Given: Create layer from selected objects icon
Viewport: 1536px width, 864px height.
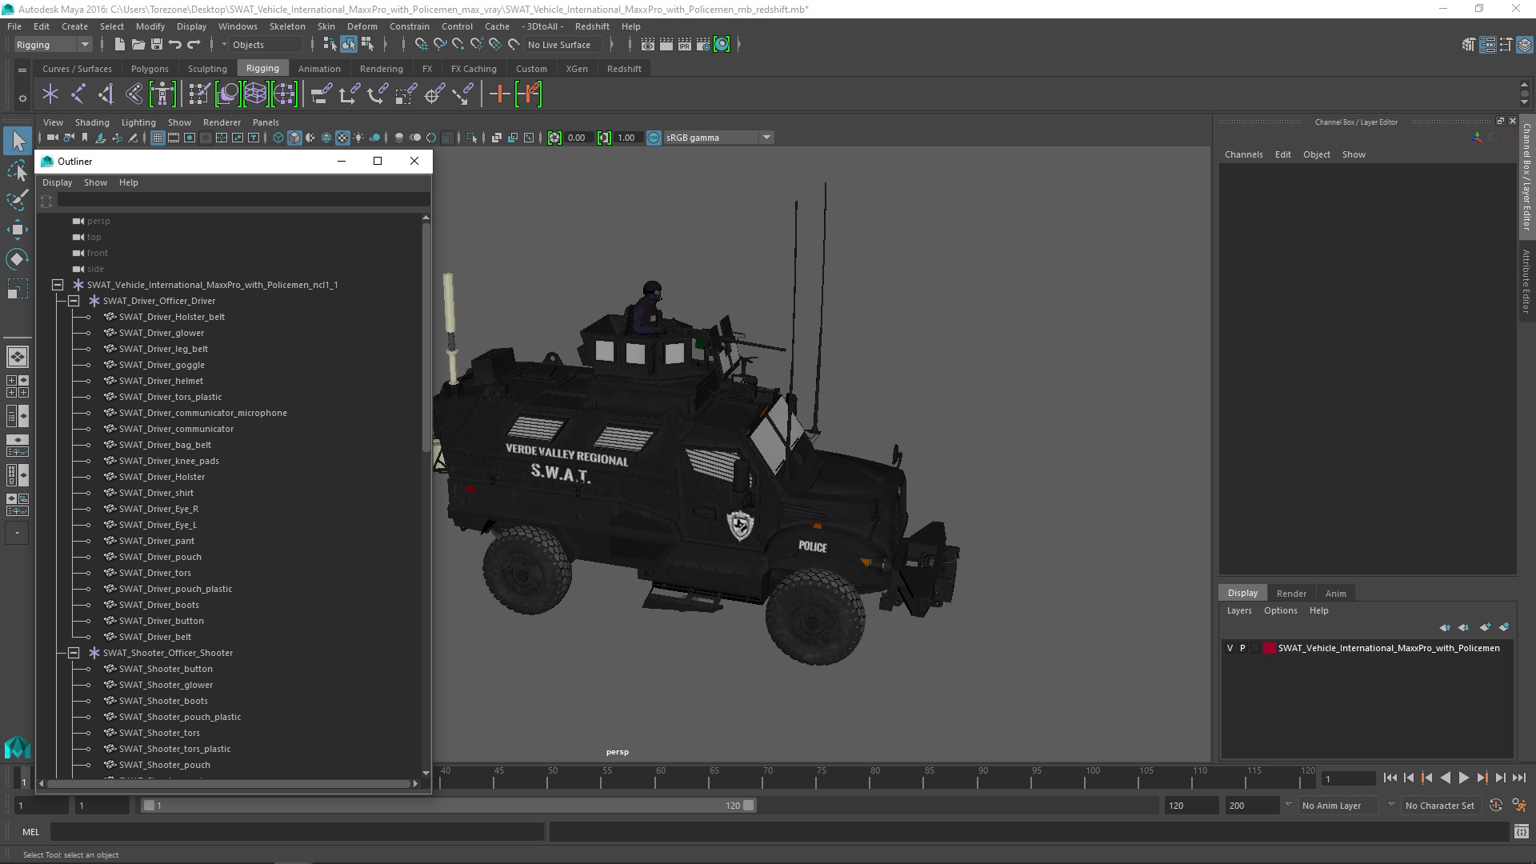Looking at the screenshot, I should click(1504, 627).
